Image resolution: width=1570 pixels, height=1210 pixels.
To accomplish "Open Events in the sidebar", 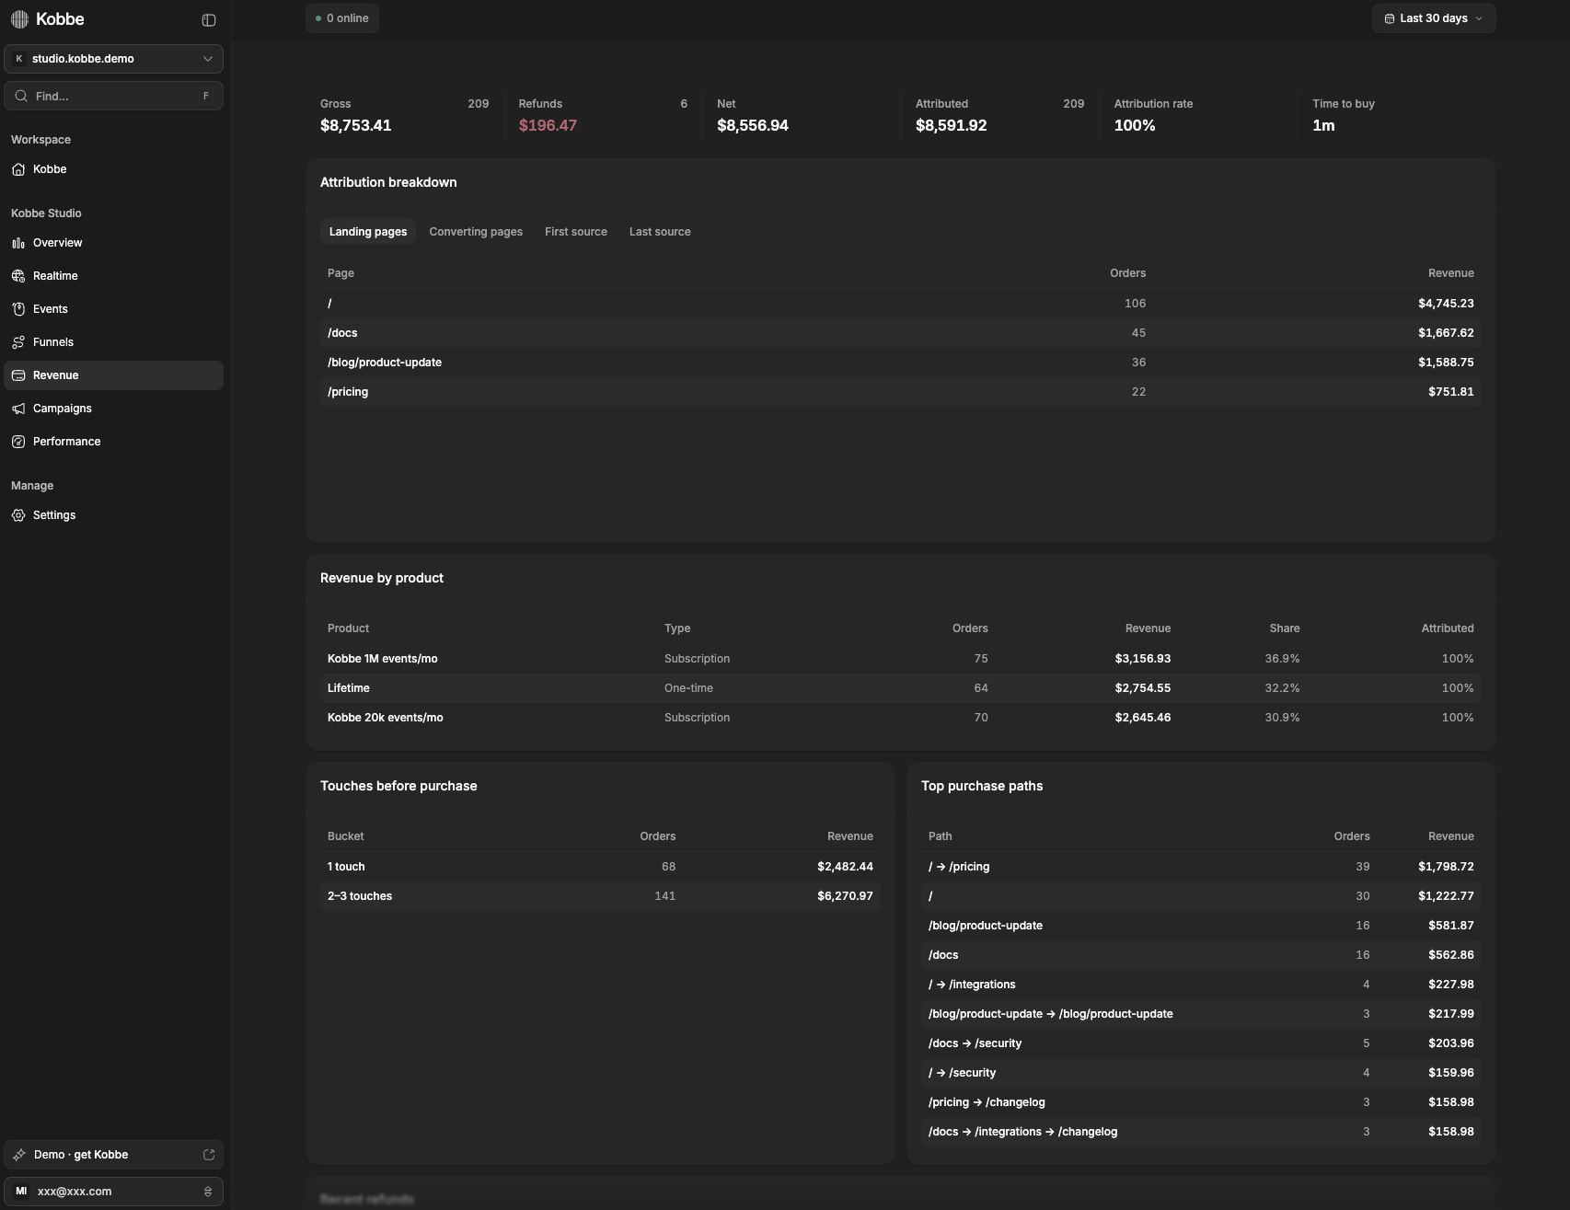I will [x=114, y=309].
